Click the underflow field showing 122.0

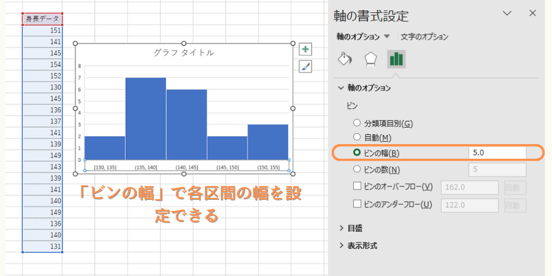[x=470, y=205]
